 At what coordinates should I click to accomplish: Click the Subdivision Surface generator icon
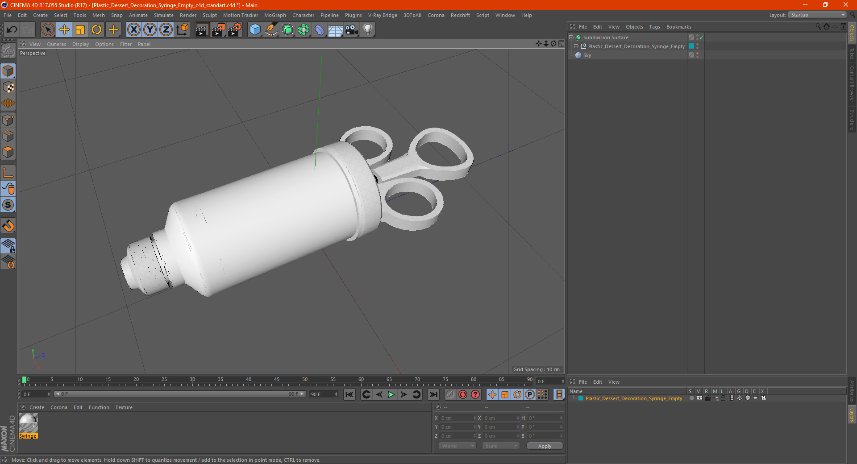pos(287,30)
